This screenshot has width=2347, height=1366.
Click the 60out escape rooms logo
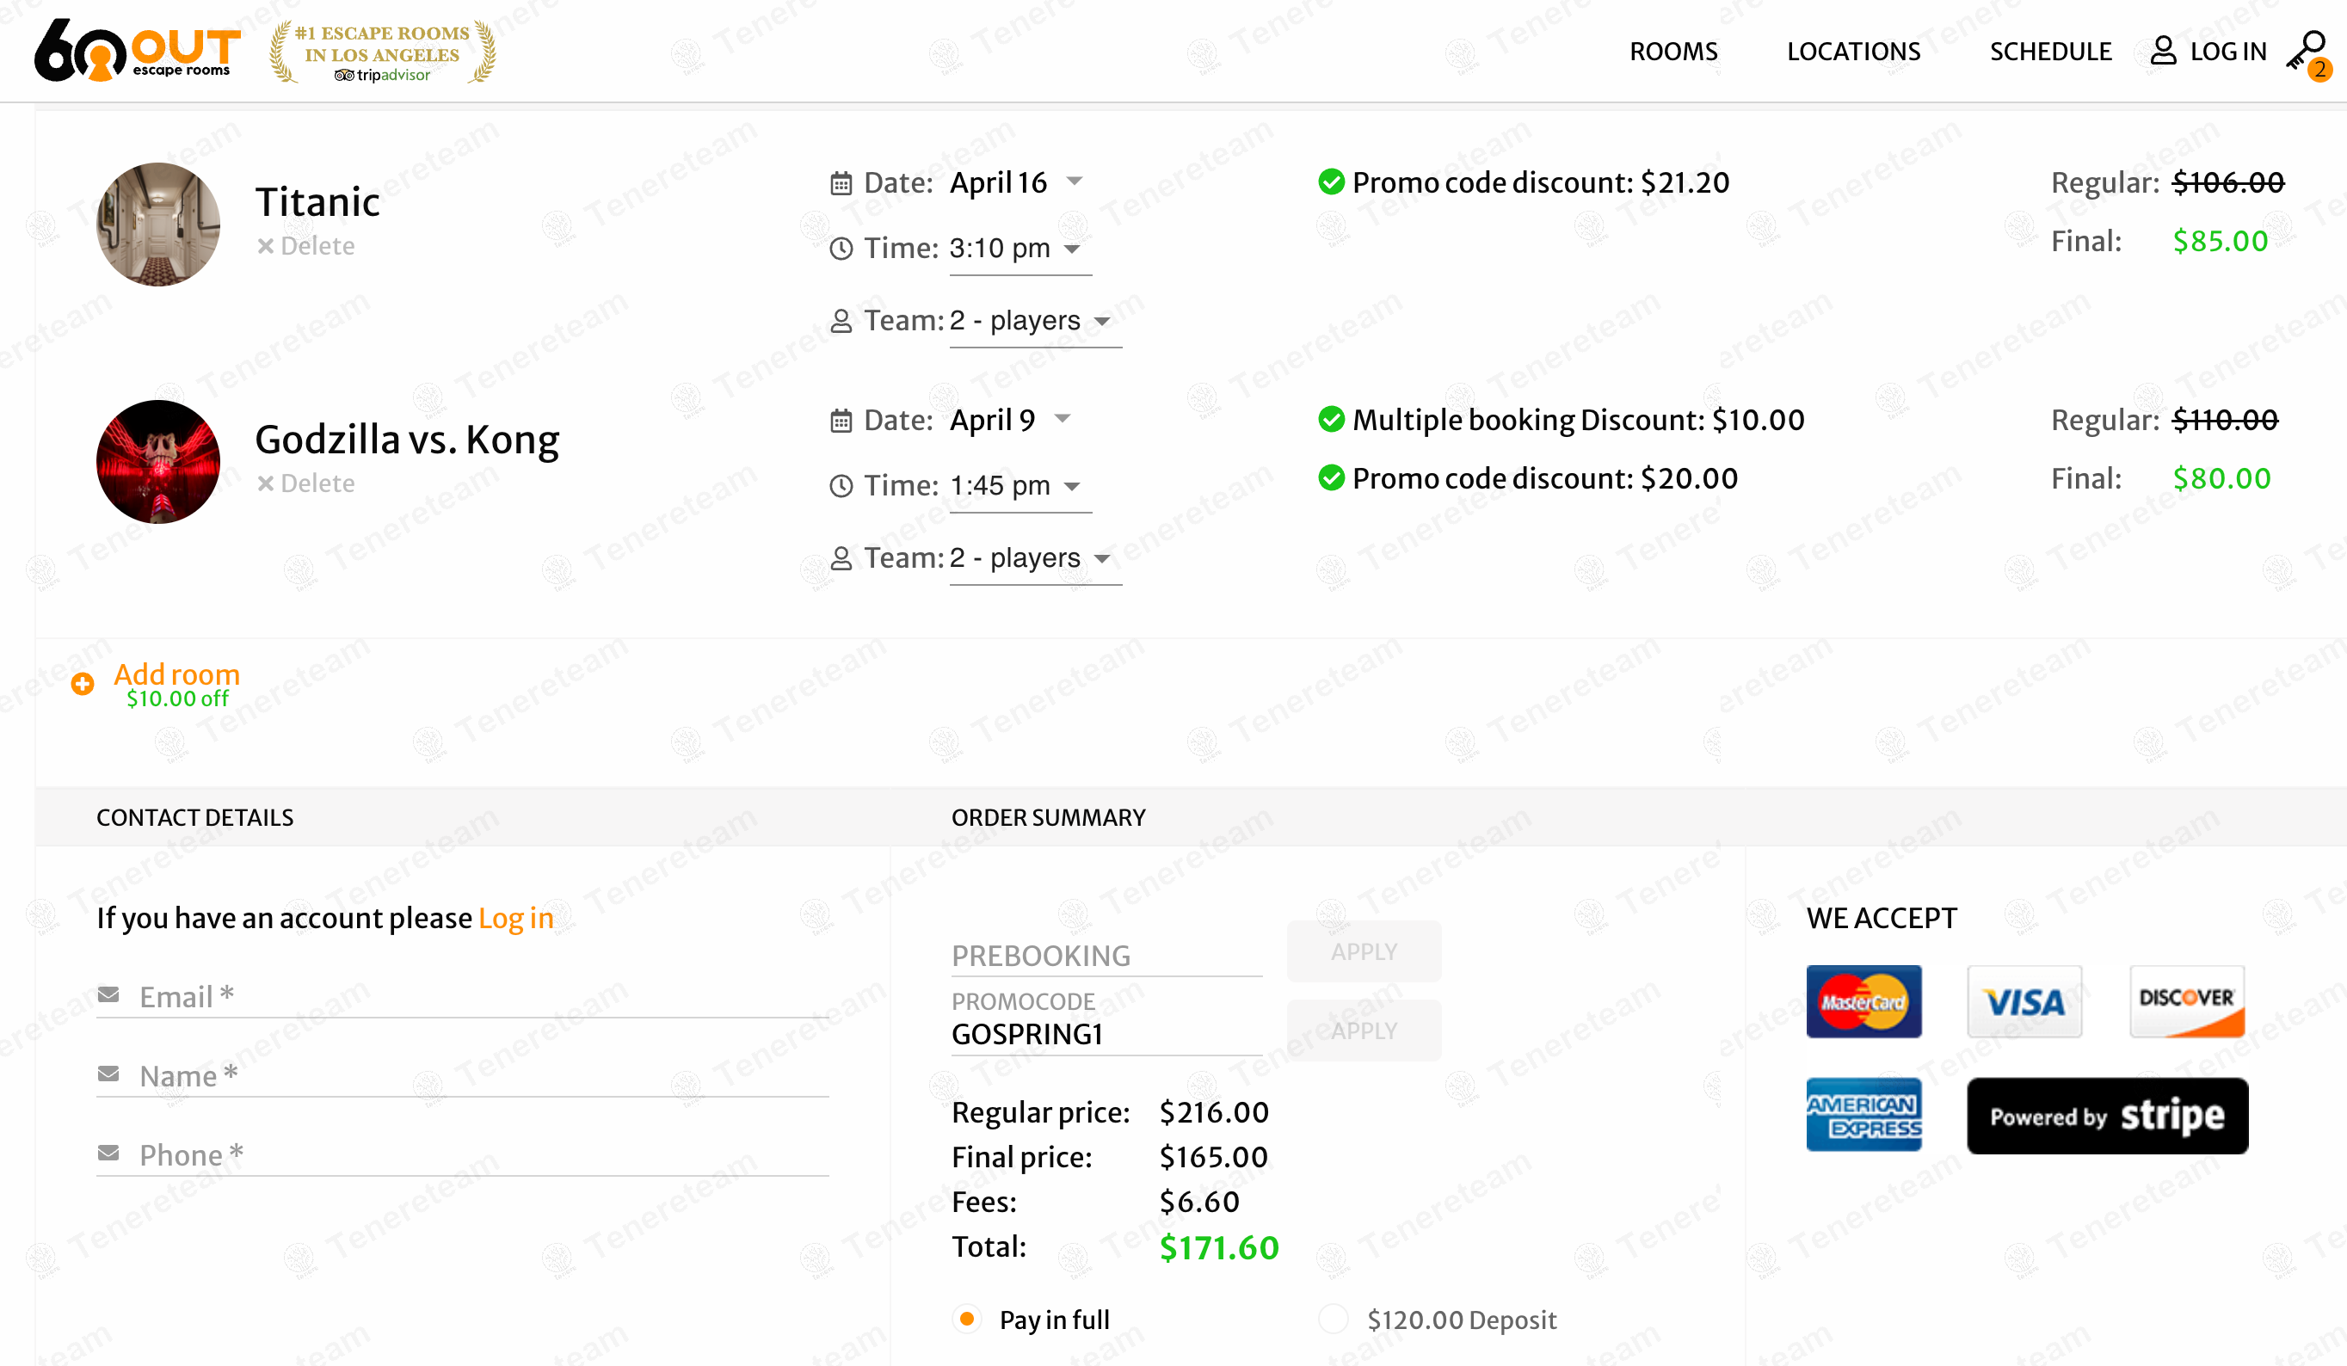[138, 50]
